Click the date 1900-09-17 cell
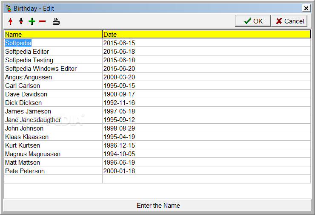Image resolution: width=315 pixels, height=215 pixels. (x=206, y=94)
